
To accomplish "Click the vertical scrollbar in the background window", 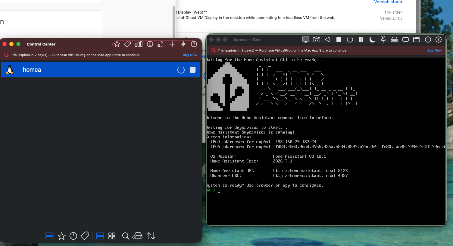I will [173, 21].
